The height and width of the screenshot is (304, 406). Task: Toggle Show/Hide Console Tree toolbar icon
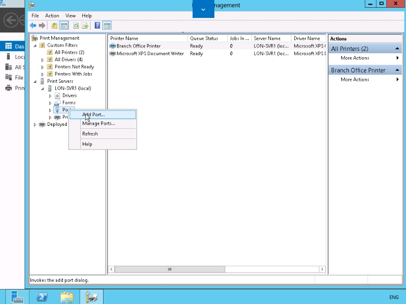point(63,26)
